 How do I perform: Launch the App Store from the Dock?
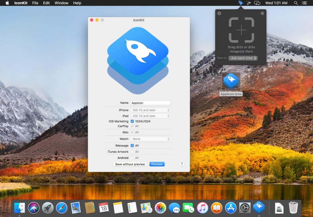coord(231,208)
